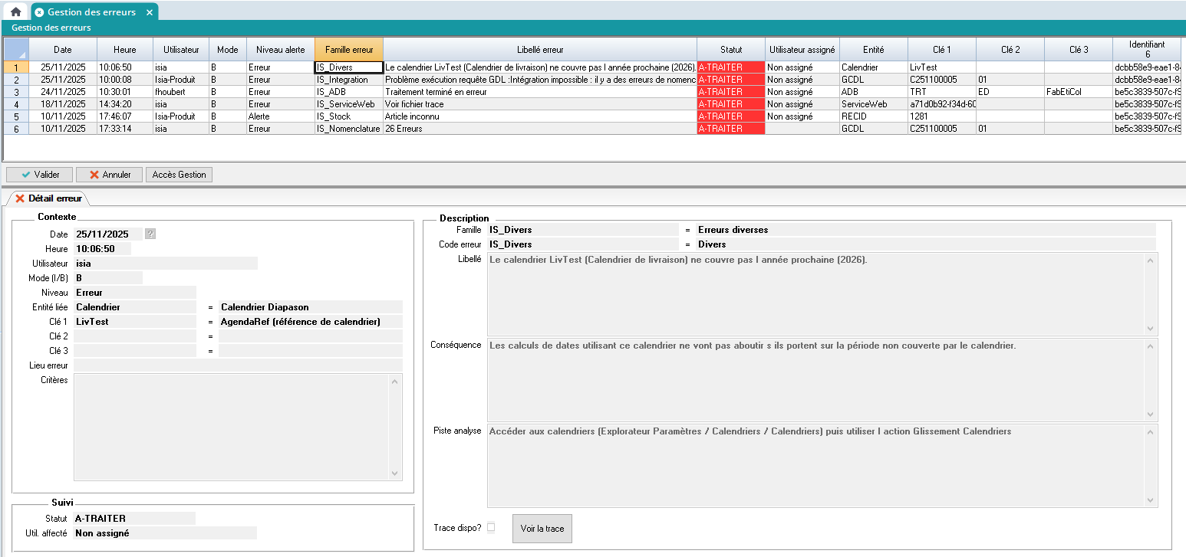Select row header number 3

tap(16, 92)
